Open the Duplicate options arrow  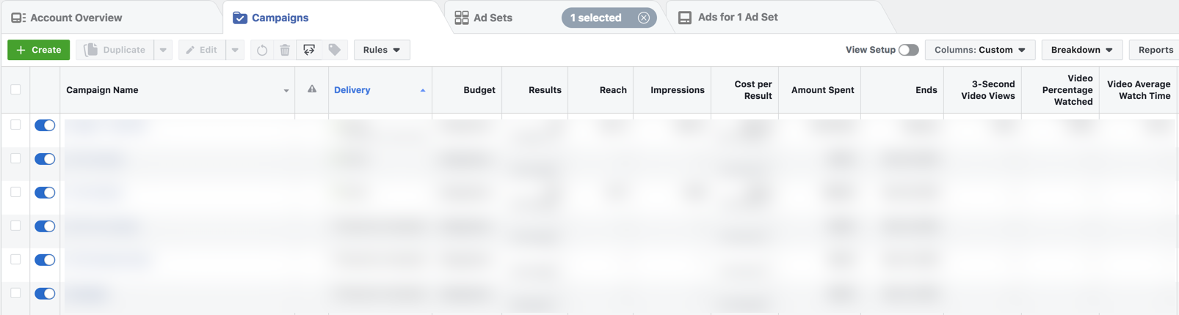click(163, 50)
